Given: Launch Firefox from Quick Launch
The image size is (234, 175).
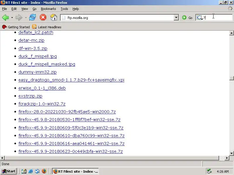Looking at the screenshot, I should (x=44, y=171).
